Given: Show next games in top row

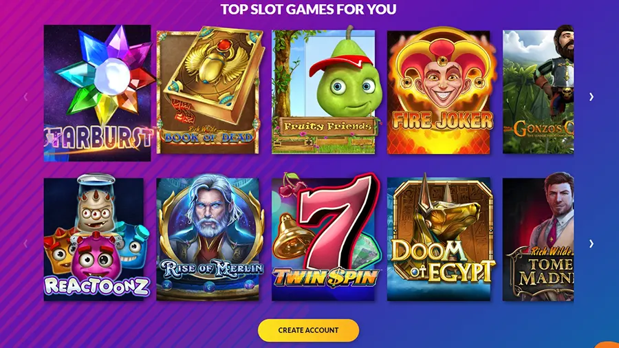Looking at the screenshot, I should click(x=591, y=97).
